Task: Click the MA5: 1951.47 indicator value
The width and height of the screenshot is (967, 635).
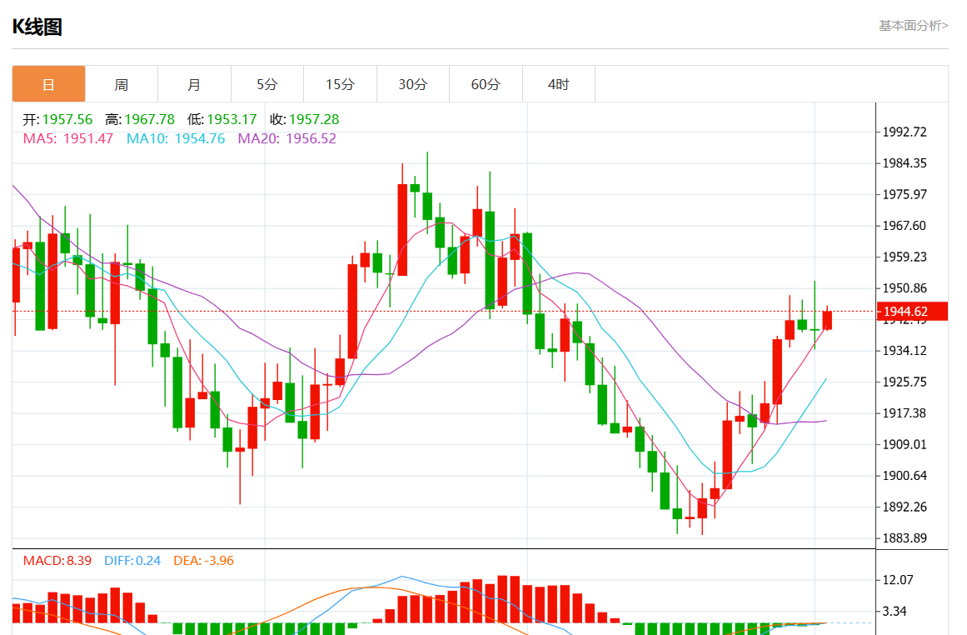Action: [x=67, y=138]
